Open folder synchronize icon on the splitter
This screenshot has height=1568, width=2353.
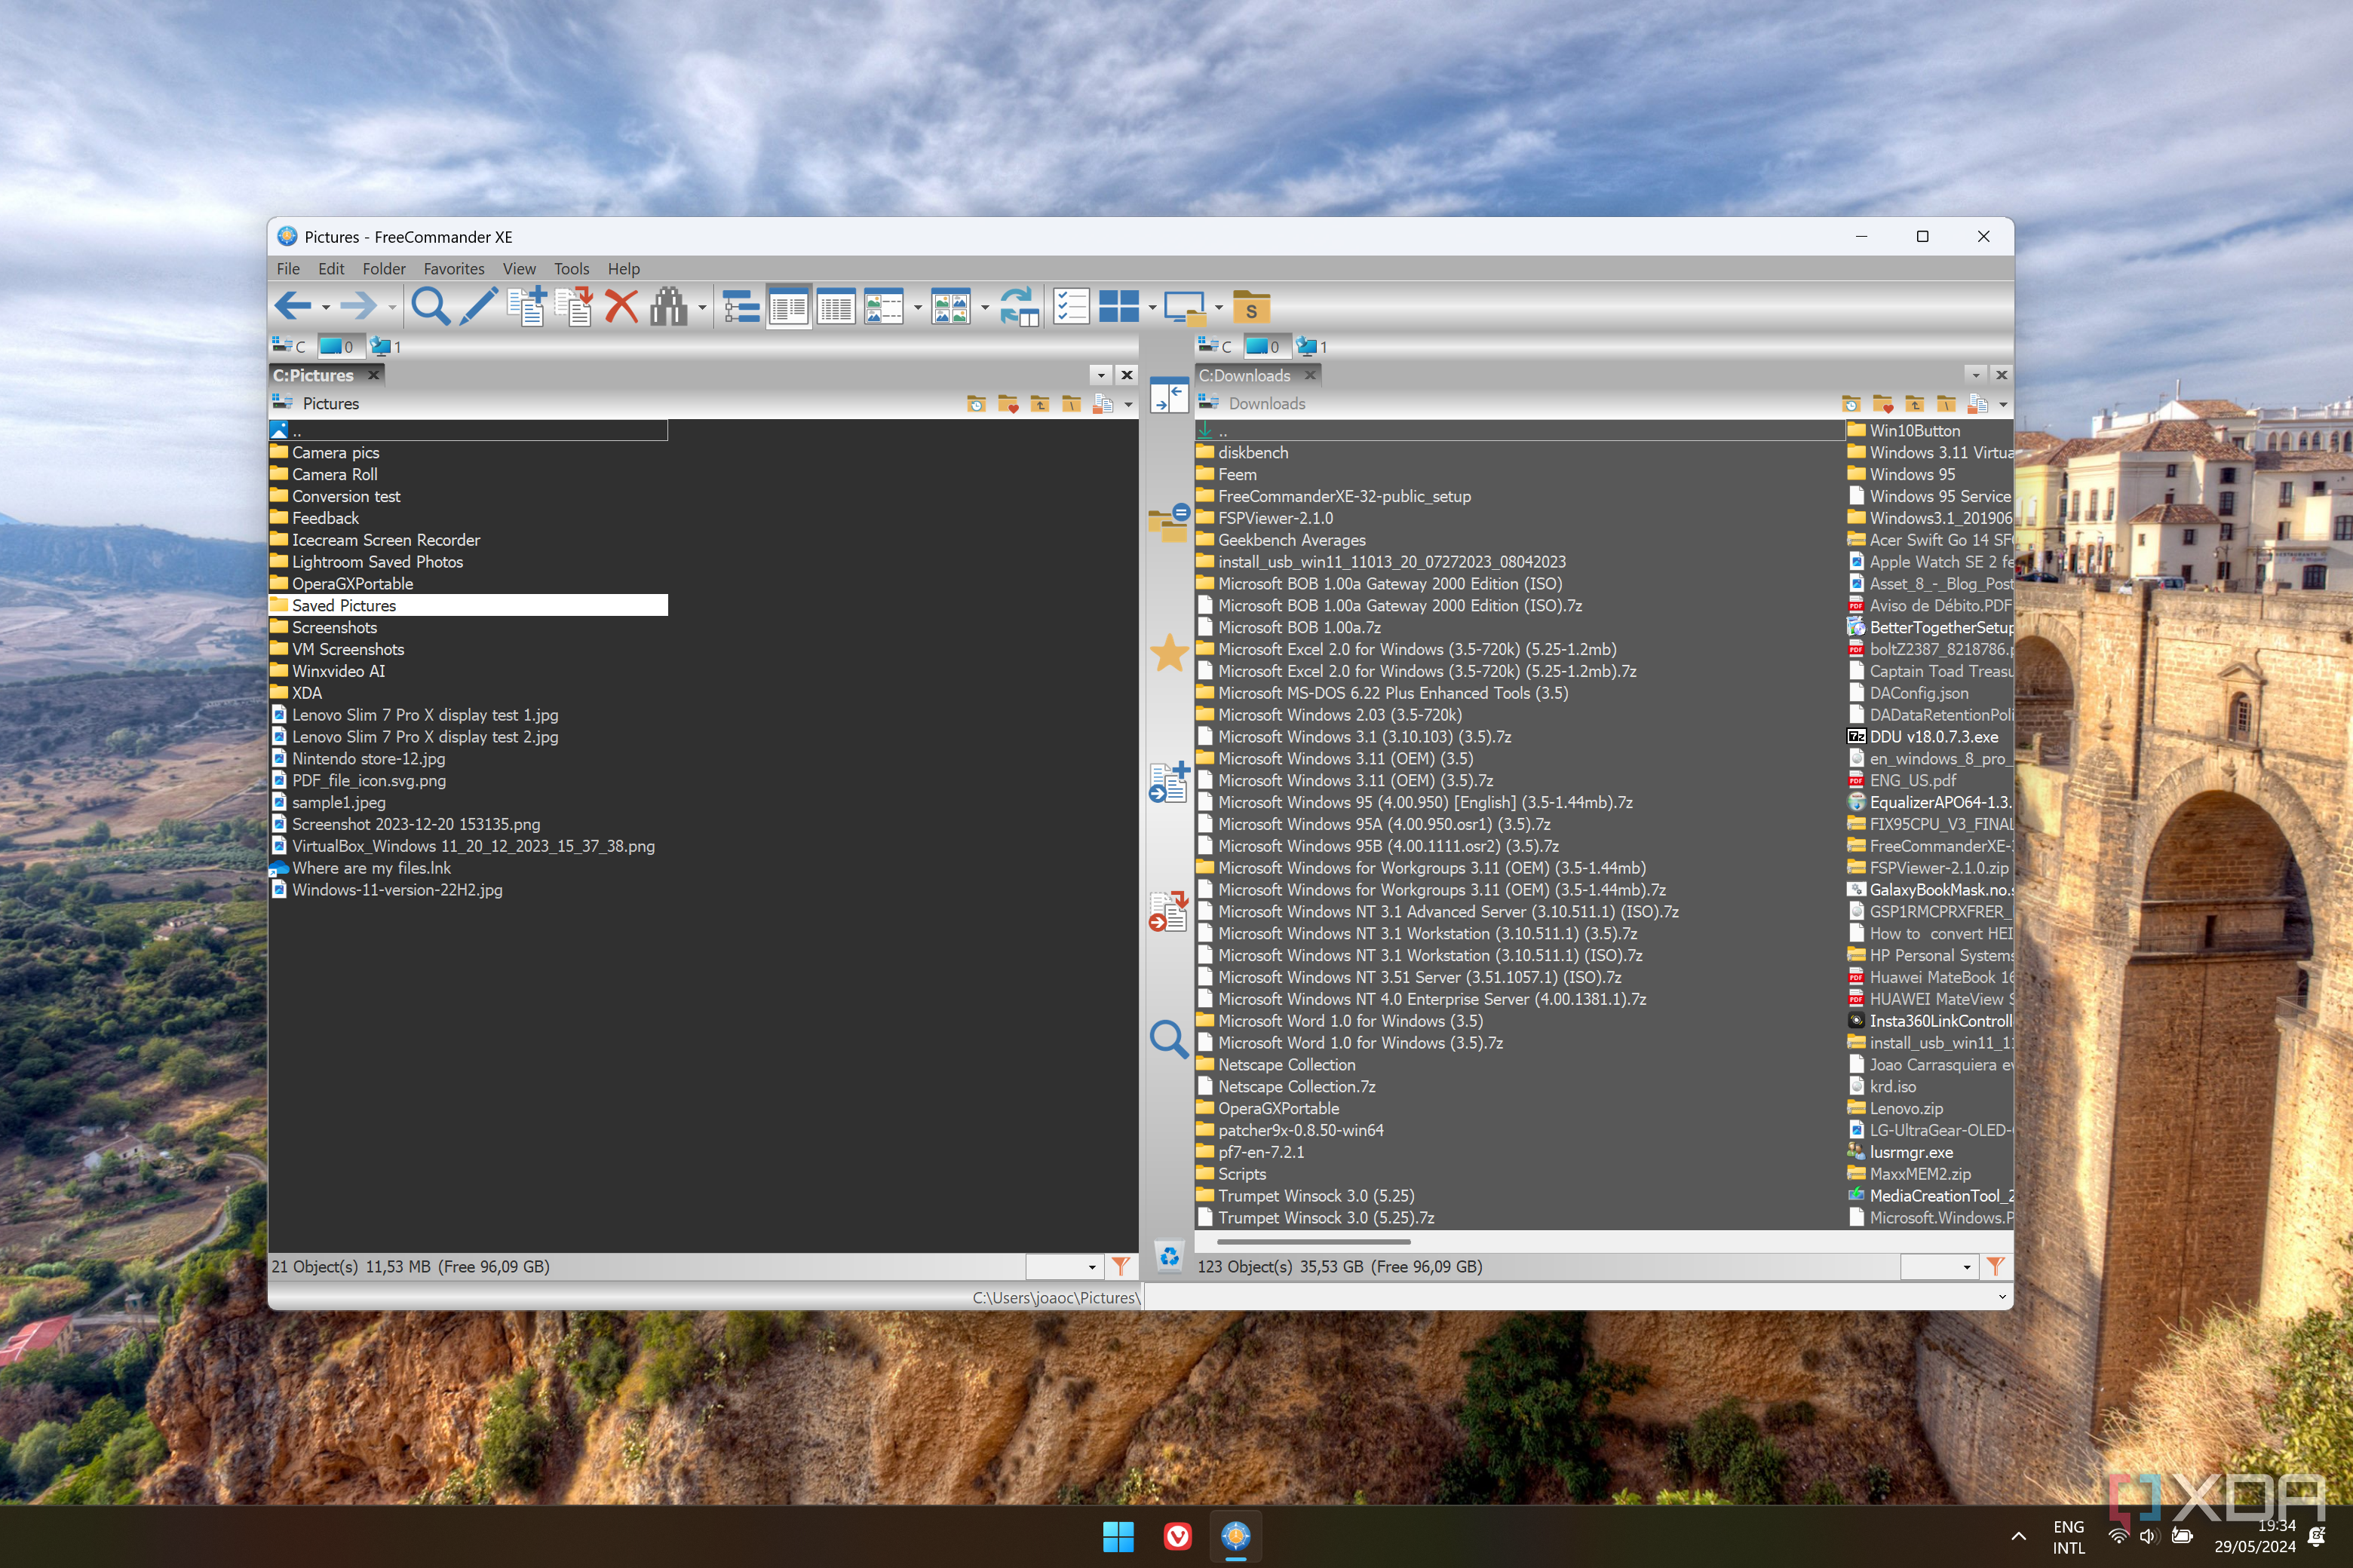pyautogui.click(x=1168, y=522)
